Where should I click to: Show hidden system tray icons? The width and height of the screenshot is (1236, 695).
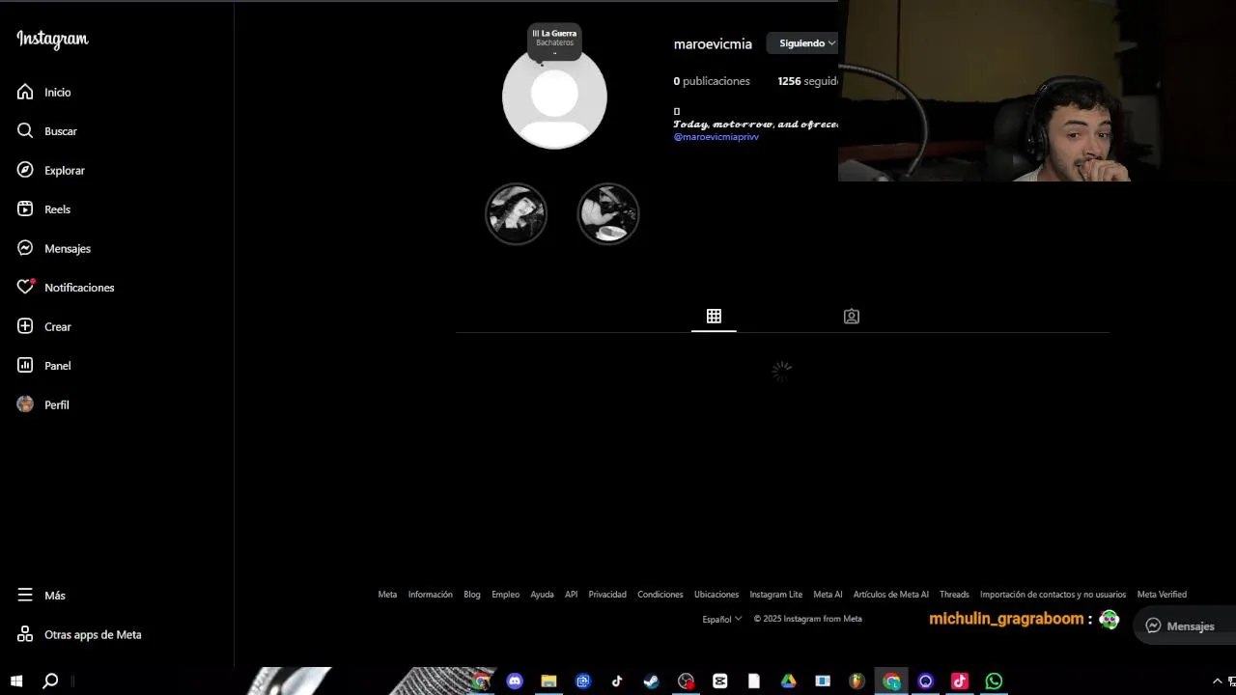pyautogui.click(x=1217, y=681)
